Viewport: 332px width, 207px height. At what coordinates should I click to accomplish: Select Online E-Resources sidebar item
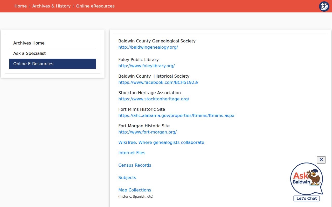[53, 64]
